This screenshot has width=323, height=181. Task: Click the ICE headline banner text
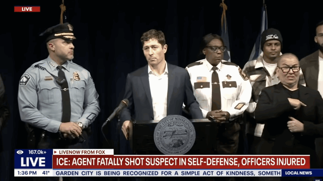(x=181, y=162)
